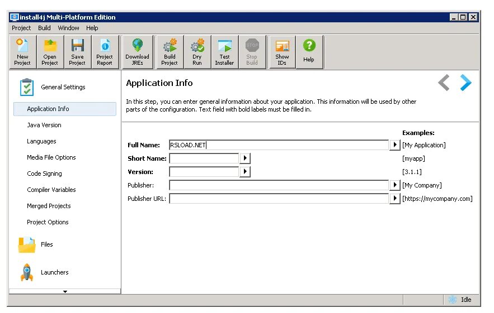Viewport: 494px width, 313px height.
Task: Select Java Version in the sidebar
Action: coord(44,125)
